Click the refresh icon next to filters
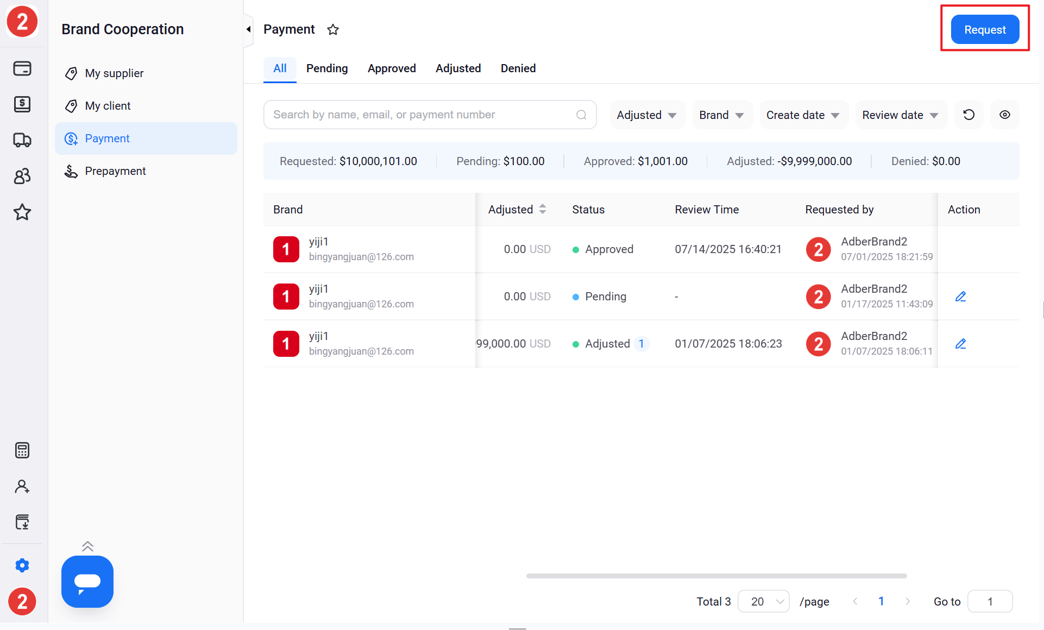1044x630 pixels. coord(969,115)
